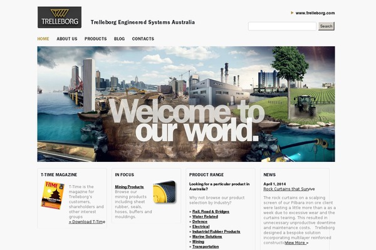
Task: Click the mining products conveyor image
Action: (164, 192)
